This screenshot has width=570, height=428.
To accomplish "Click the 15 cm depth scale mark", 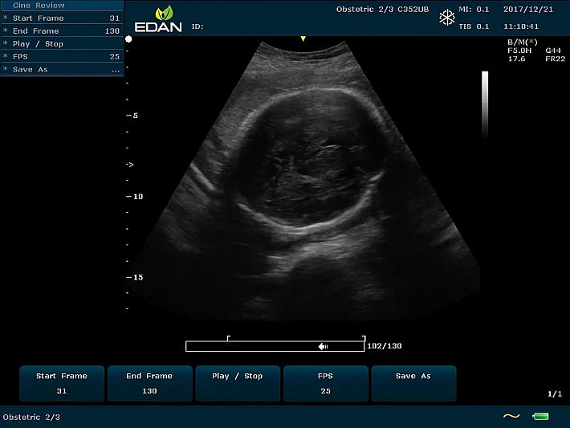I will pyautogui.click(x=135, y=278).
